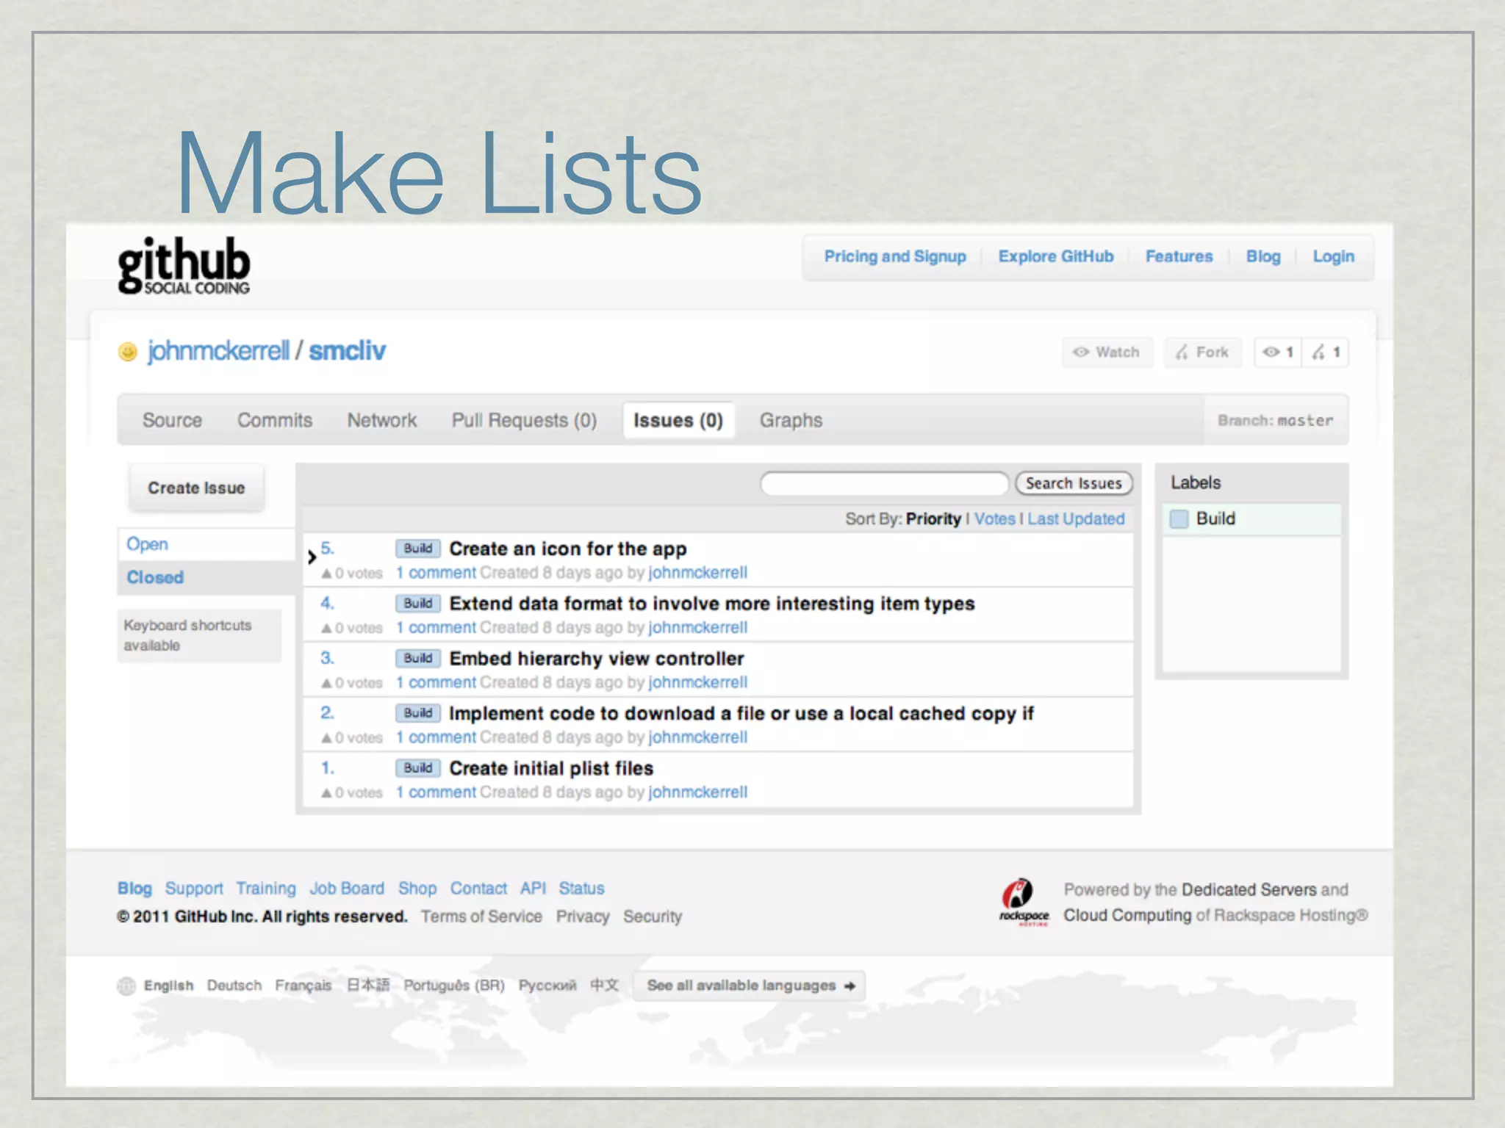
Task: Click the issue search text field
Action: [x=884, y=483]
